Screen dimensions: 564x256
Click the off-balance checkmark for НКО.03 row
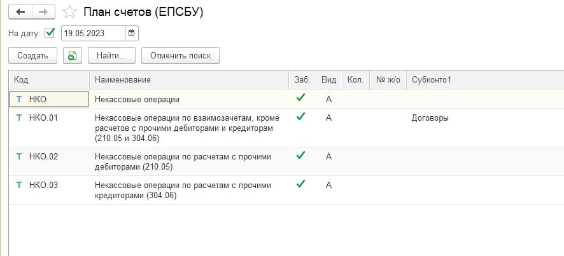point(300,184)
